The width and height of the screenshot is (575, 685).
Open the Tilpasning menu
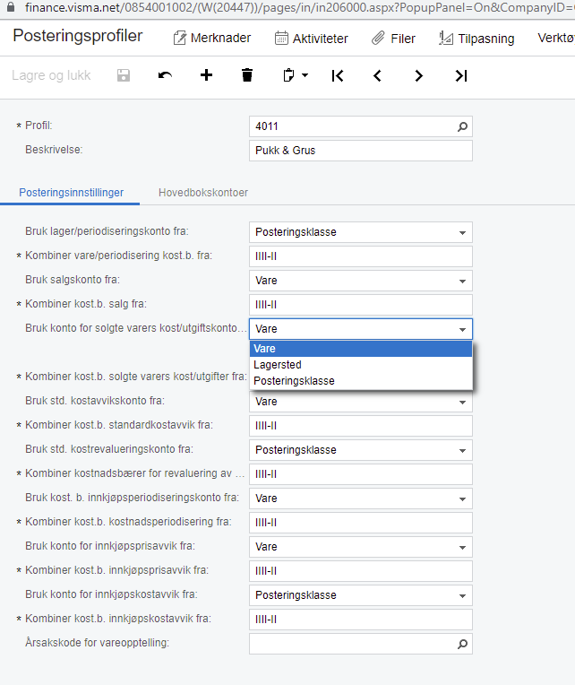[476, 39]
